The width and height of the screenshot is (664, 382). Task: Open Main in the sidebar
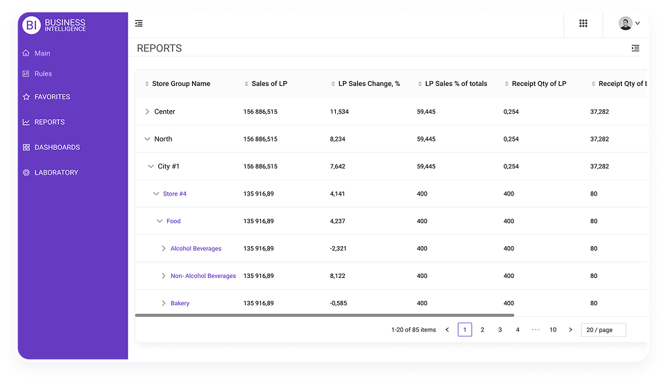[42, 53]
